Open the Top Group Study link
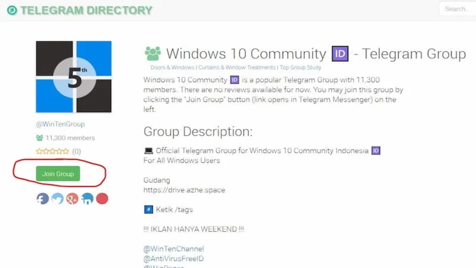This screenshot has height=268, width=476. point(300,67)
